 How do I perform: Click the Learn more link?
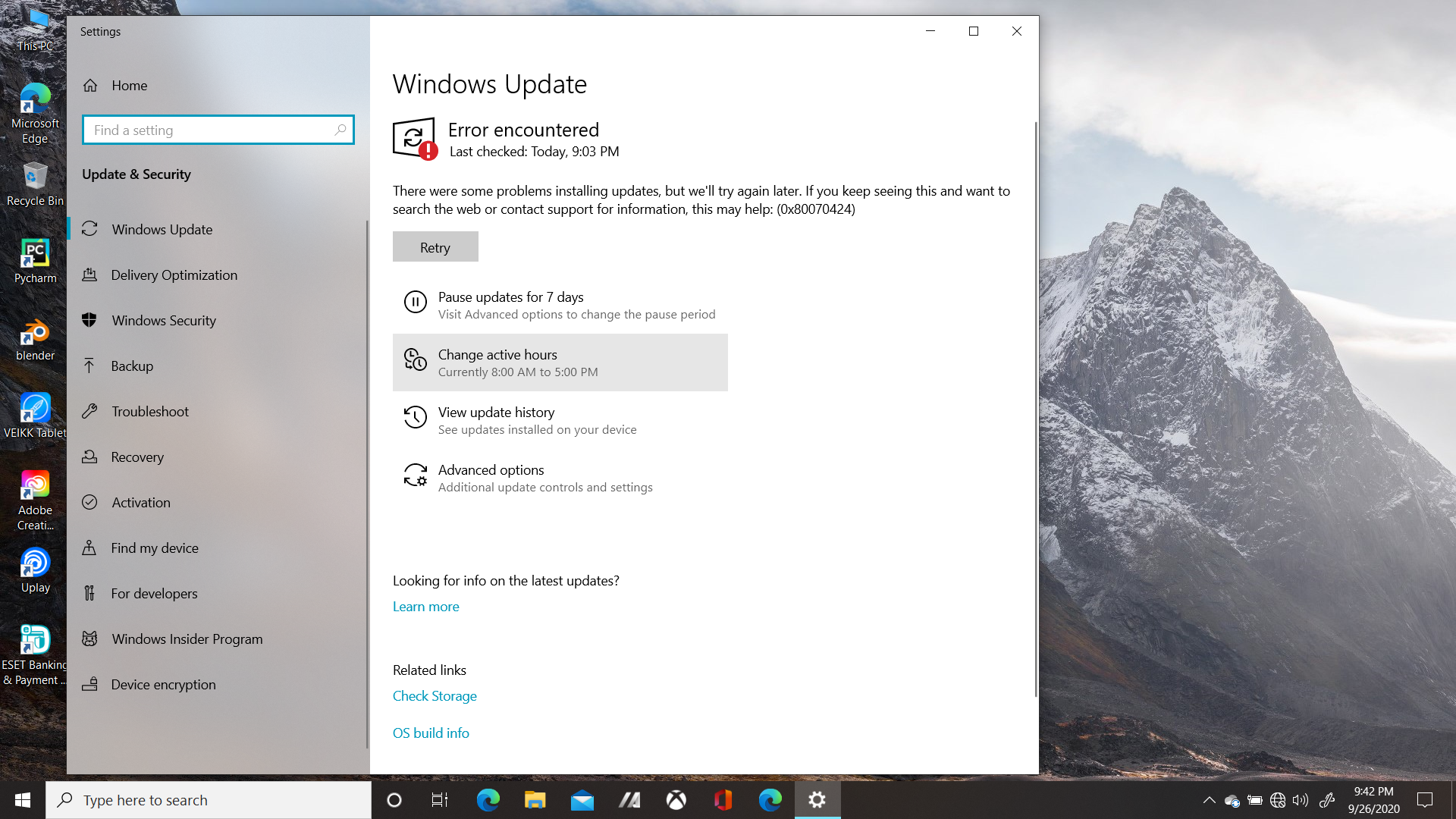425,607
